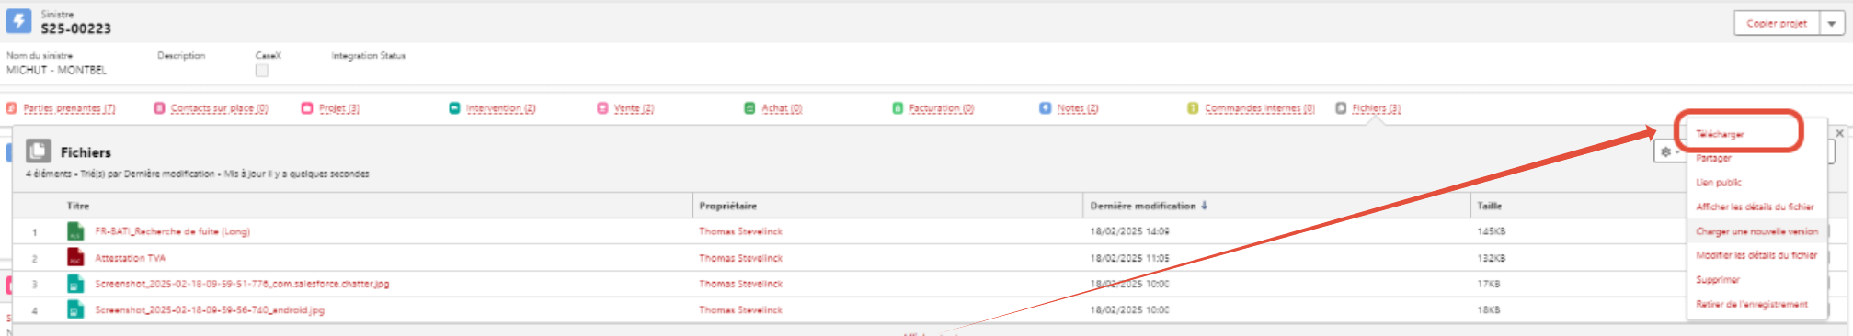Select Charger une nouvelle version

click(x=1756, y=231)
